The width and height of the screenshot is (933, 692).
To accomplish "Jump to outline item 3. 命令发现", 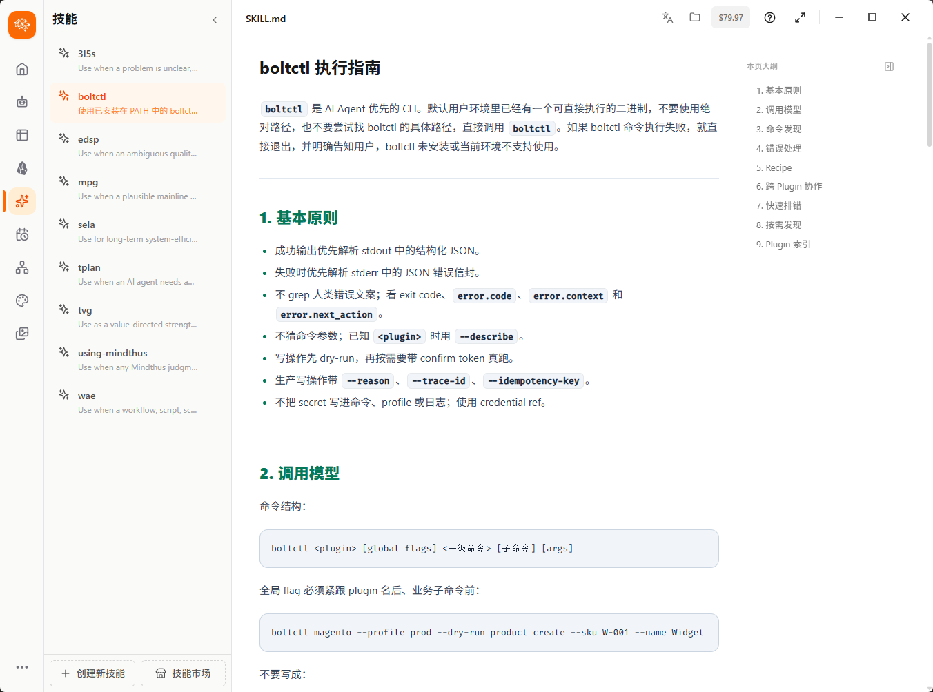I will pyautogui.click(x=778, y=129).
